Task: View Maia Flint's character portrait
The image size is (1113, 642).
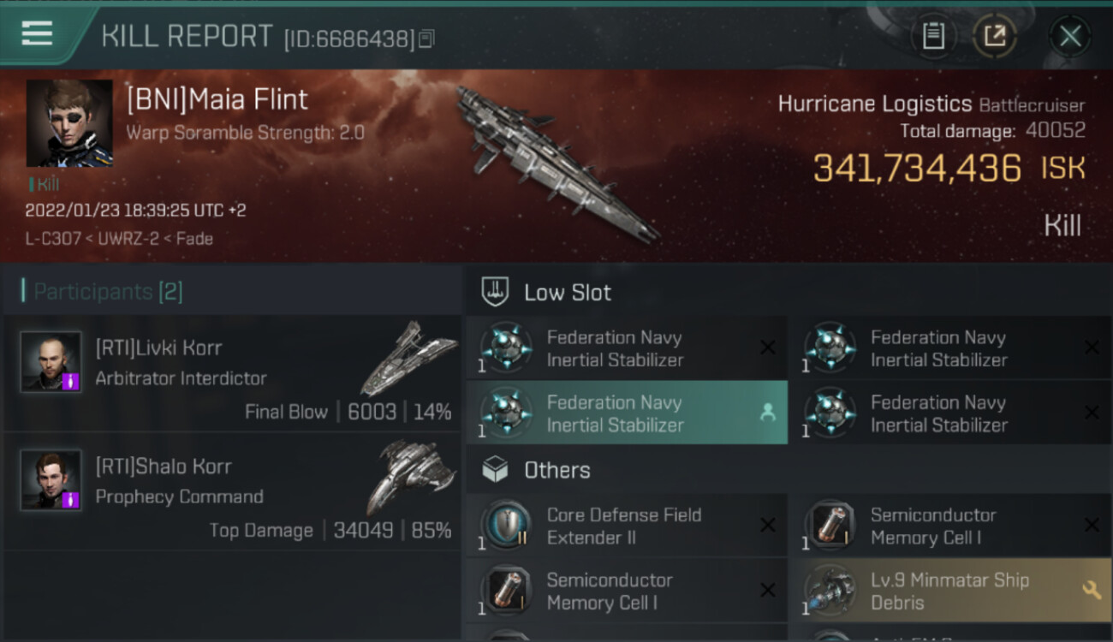Action: pyautogui.click(x=69, y=122)
